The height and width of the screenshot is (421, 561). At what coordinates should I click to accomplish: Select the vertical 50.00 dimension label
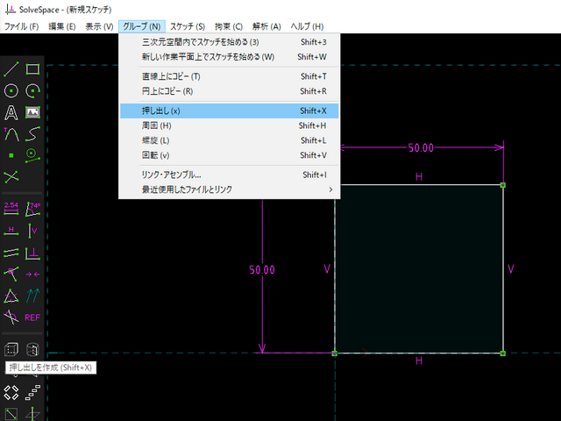[262, 270]
